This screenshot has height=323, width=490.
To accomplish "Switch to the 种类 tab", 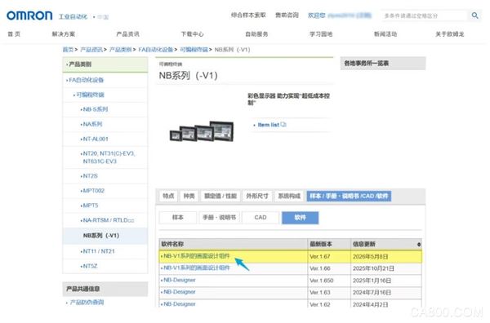I will tap(189, 196).
